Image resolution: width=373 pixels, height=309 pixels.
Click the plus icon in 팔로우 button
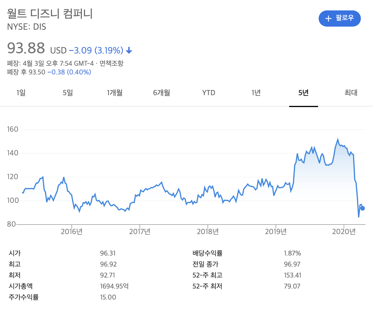[x=328, y=19]
